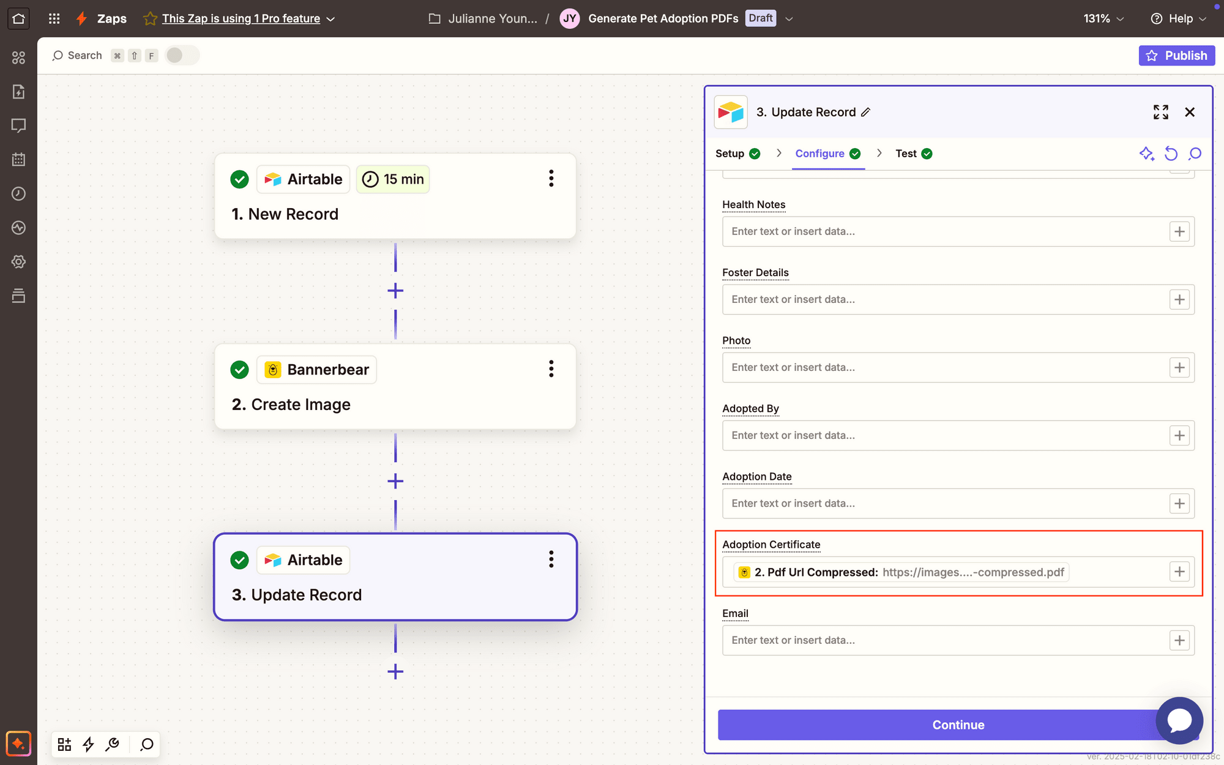1224x765 pixels.
Task: Select the magnifying glass in the bottom toolbar
Action: tap(147, 744)
